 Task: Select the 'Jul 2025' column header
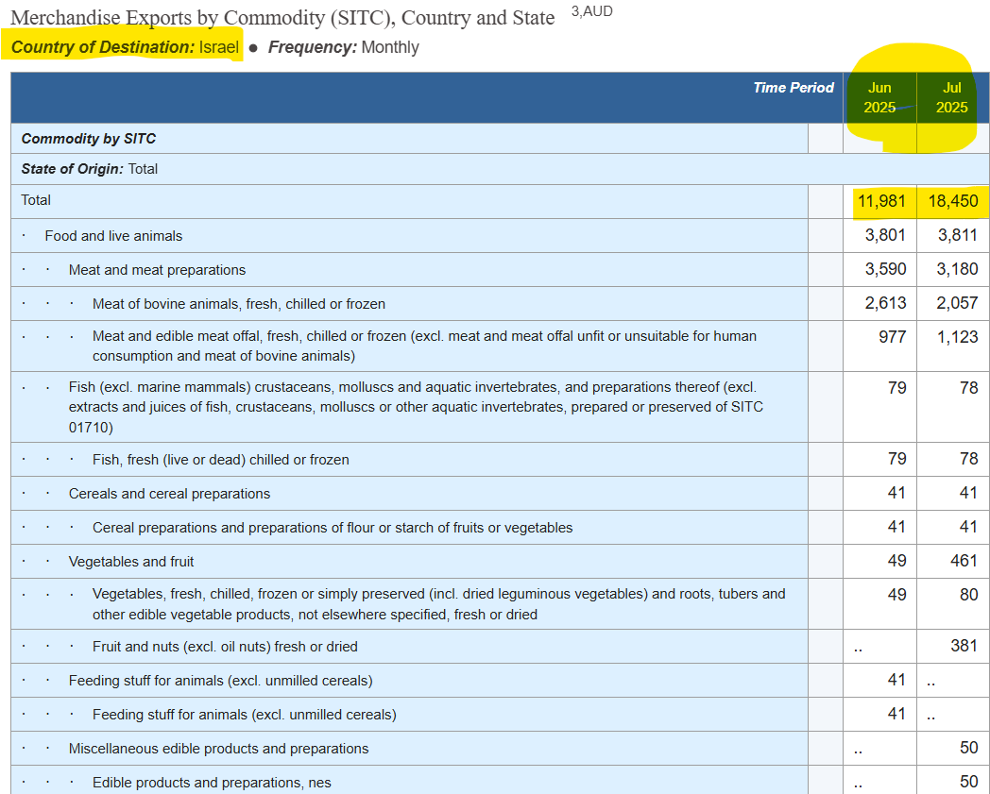(x=951, y=98)
